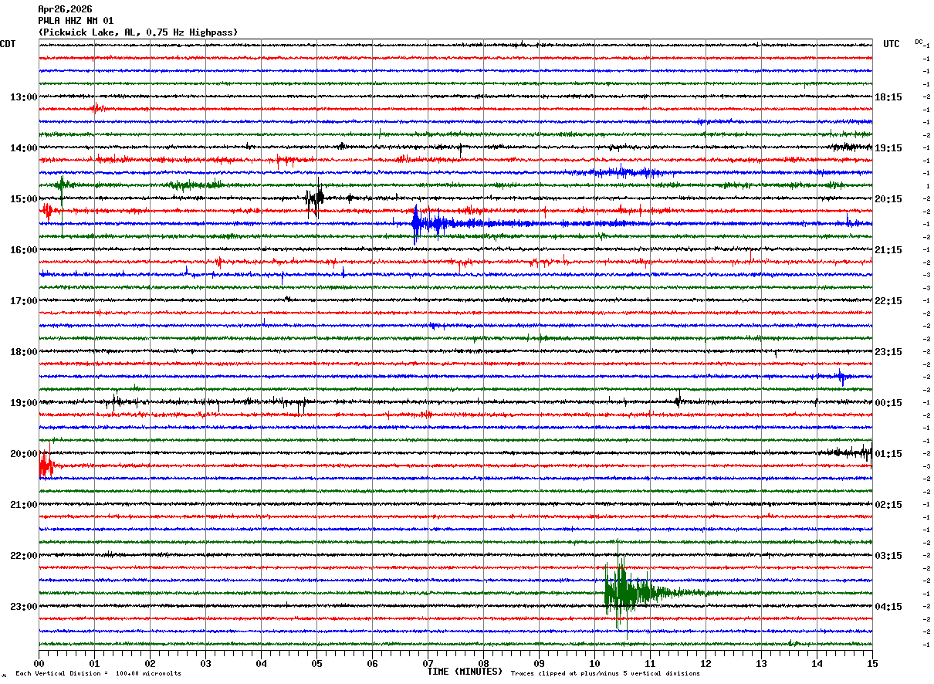Click the UTC timezone label
Screen dimensions: 934x684
(892, 44)
